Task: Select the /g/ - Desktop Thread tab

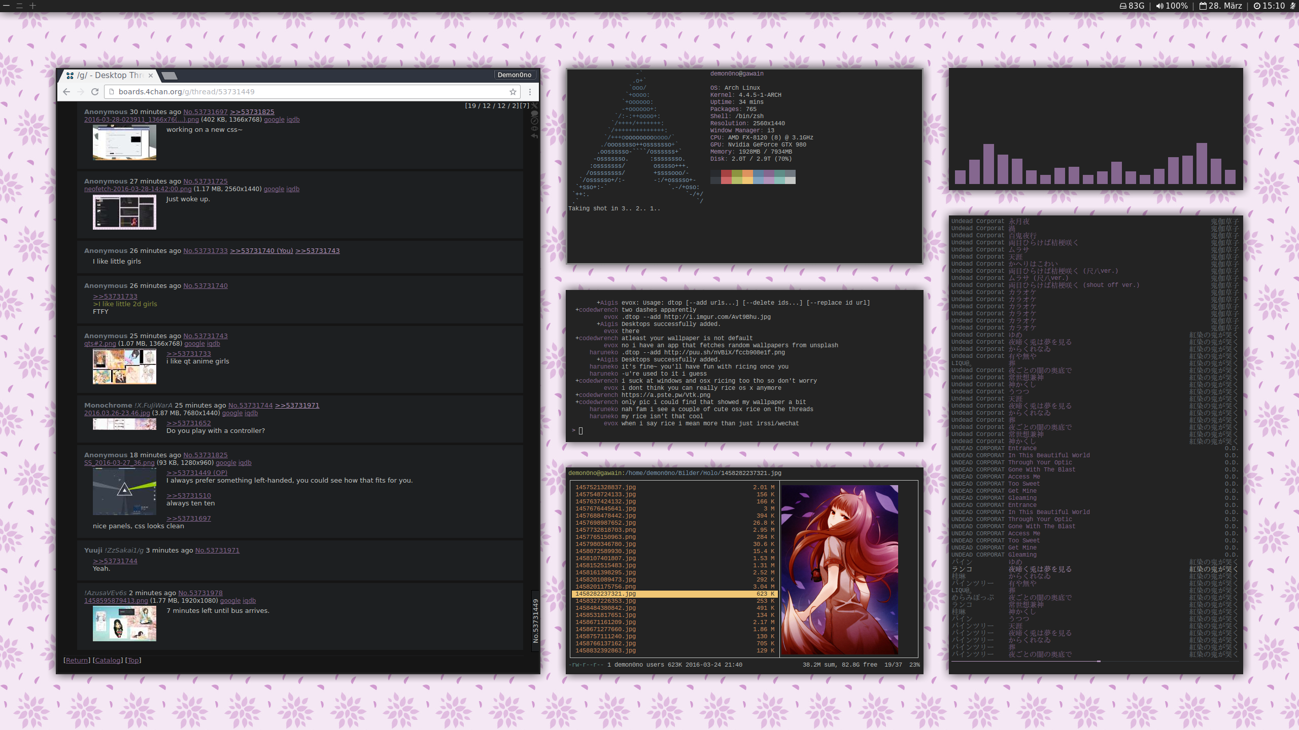Action: pos(109,75)
